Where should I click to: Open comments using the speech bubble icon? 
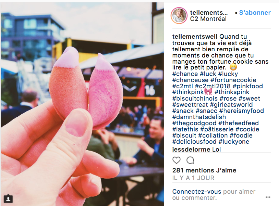(190, 160)
